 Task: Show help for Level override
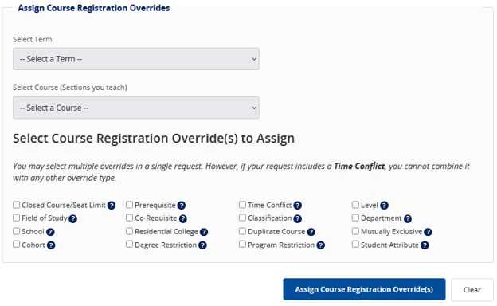click(x=384, y=206)
